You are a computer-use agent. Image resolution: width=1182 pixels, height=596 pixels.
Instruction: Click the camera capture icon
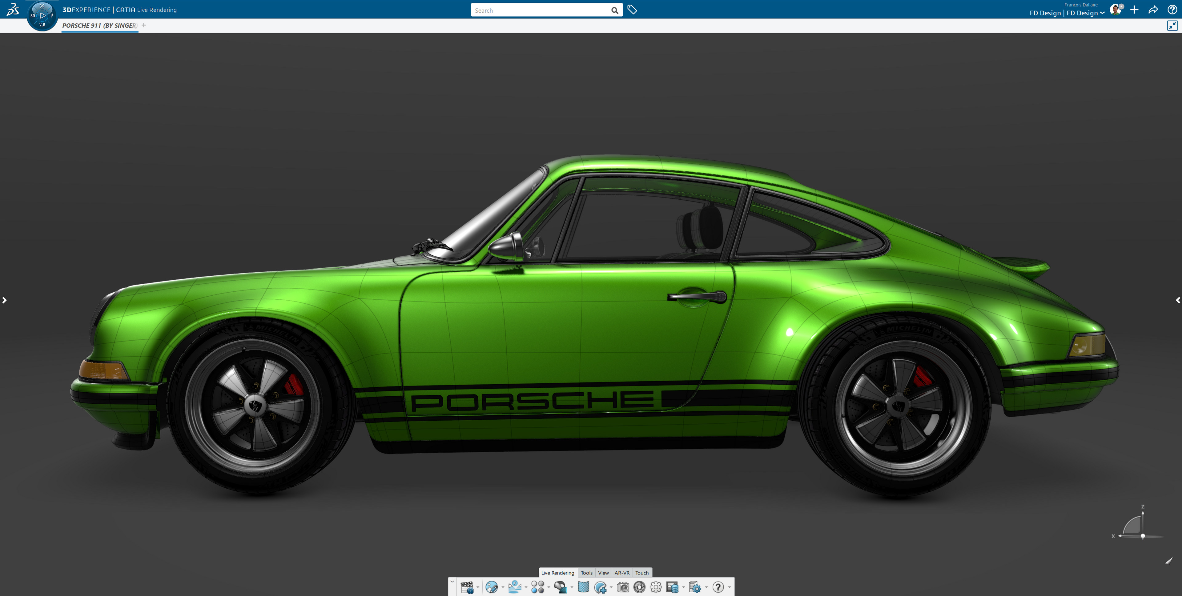coord(623,587)
